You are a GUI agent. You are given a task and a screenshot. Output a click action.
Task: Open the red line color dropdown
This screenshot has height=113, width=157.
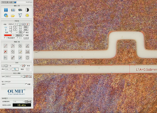pyautogui.click(x=14, y=35)
